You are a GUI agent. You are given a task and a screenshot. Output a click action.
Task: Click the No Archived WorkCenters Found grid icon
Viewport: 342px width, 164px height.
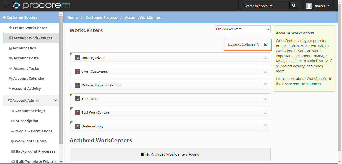pyautogui.click(x=143, y=154)
